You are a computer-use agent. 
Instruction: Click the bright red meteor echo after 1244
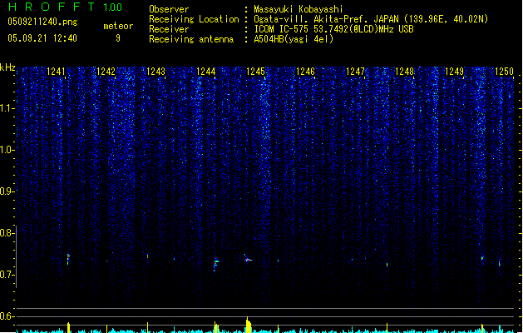(x=248, y=260)
